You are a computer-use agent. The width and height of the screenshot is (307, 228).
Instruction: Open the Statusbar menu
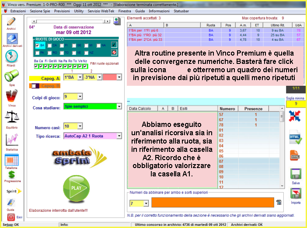click(181, 11)
